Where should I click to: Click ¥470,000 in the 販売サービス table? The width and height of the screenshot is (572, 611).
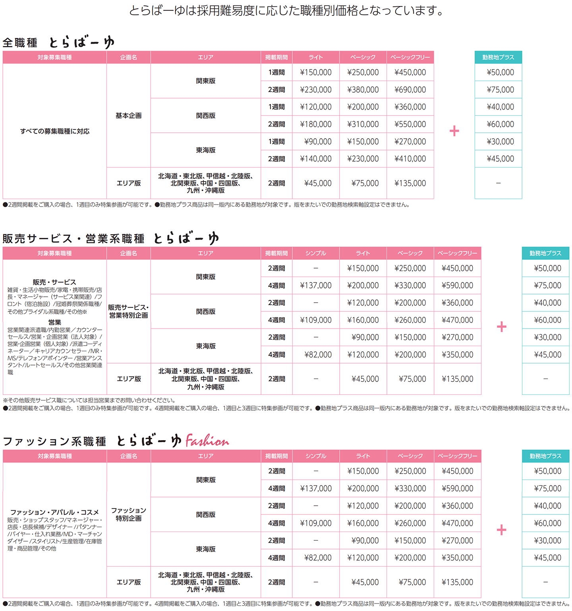(x=458, y=320)
